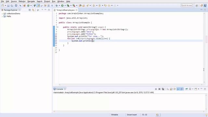The image size is (208, 117).
Task: Click the Save toolbar icon
Action: pos(8,6)
